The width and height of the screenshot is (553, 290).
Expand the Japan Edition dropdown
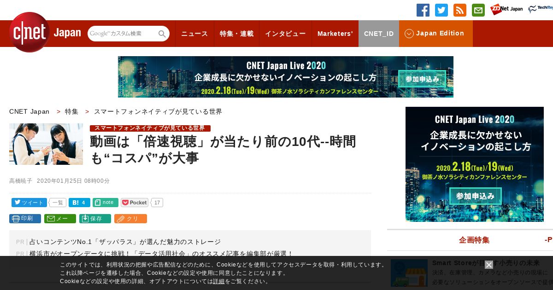[436, 34]
